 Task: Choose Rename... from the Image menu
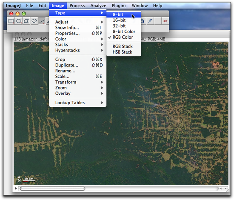[x=77, y=71]
